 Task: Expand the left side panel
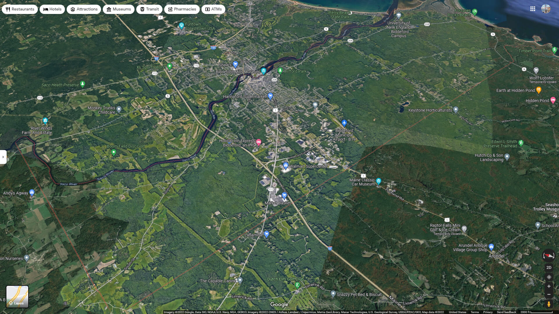pos(3,157)
